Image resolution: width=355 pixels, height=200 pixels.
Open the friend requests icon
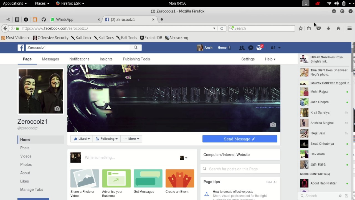(x=242, y=48)
